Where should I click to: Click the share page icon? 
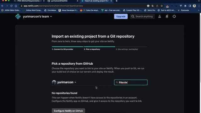(x=157, y=6)
